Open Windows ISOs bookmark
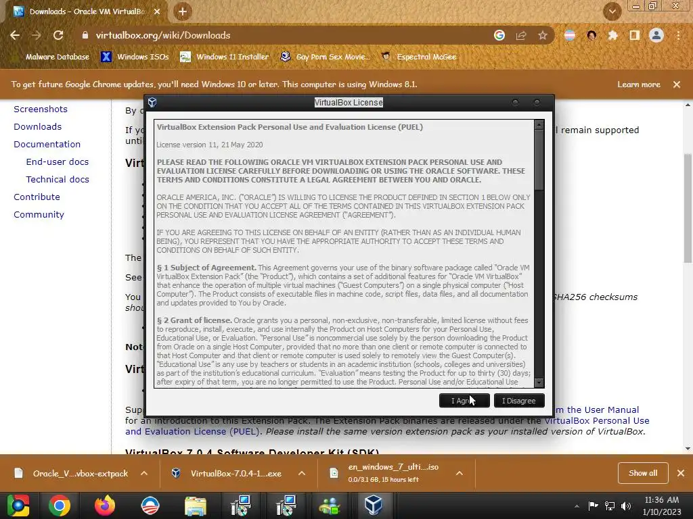The height and width of the screenshot is (519, 693). (135, 57)
